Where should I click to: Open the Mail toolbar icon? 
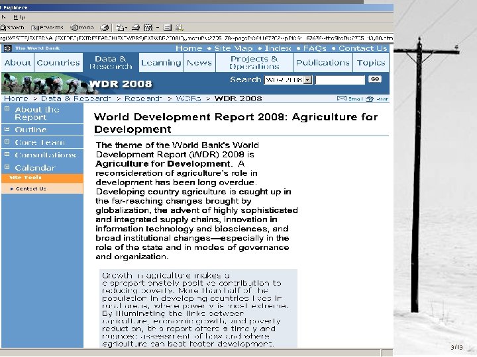121,28
